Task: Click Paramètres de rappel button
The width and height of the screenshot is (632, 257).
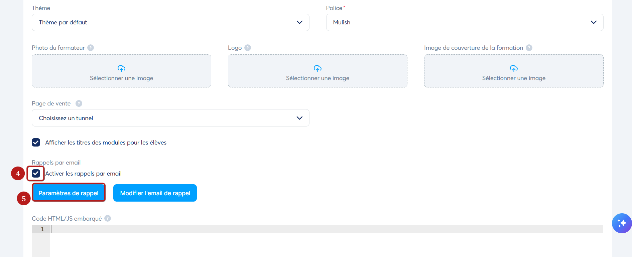Action: click(69, 193)
